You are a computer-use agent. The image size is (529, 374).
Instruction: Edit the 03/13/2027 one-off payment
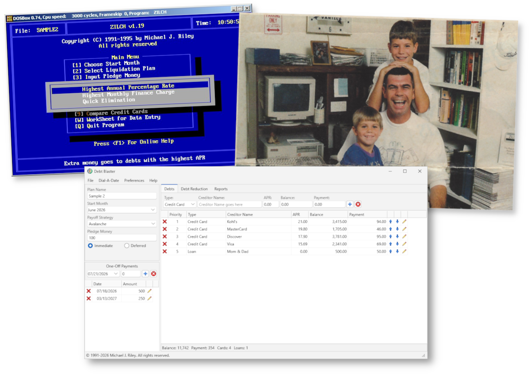[x=150, y=299]
